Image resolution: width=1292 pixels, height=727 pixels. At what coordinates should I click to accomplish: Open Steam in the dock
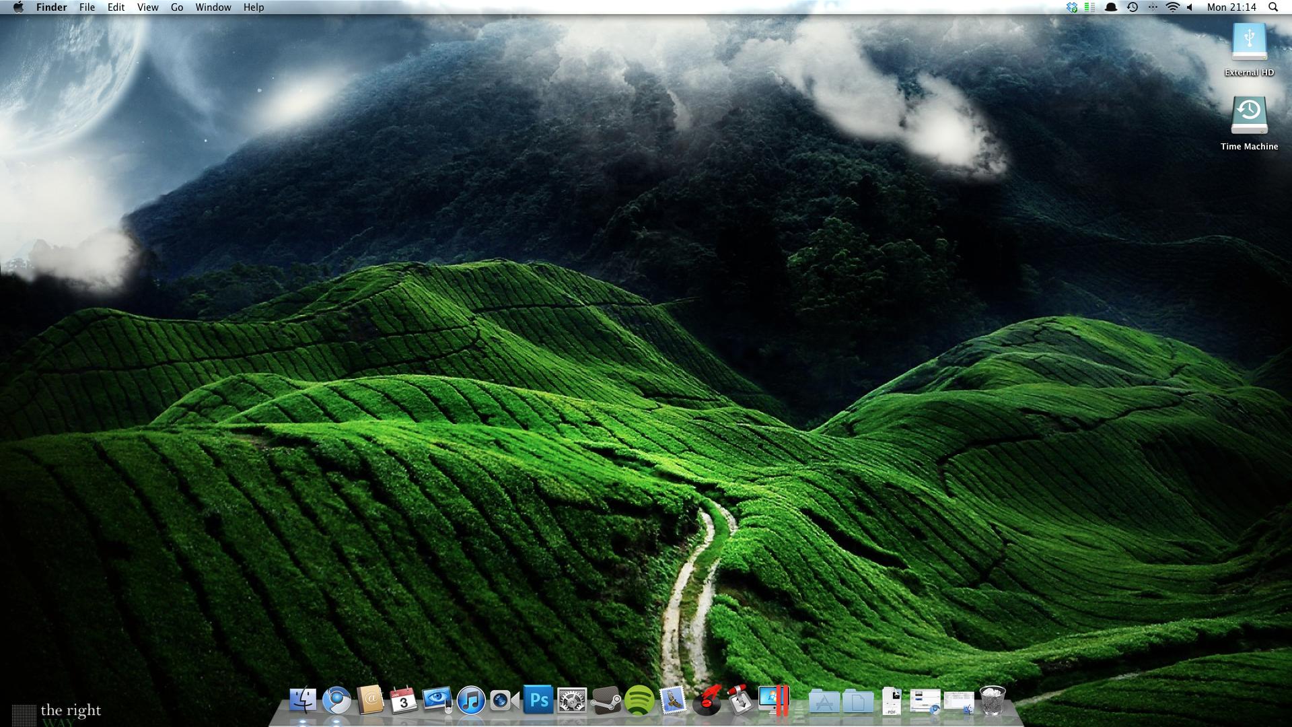(x=606, y=701)
